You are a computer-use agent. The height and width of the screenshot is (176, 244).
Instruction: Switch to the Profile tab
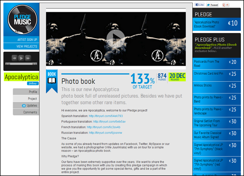tap(26, 92)
